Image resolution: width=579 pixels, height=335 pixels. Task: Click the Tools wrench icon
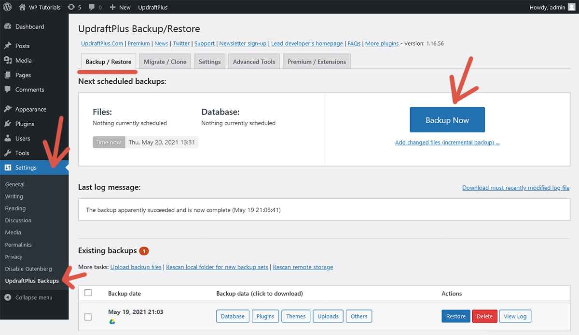click(8, 153)
